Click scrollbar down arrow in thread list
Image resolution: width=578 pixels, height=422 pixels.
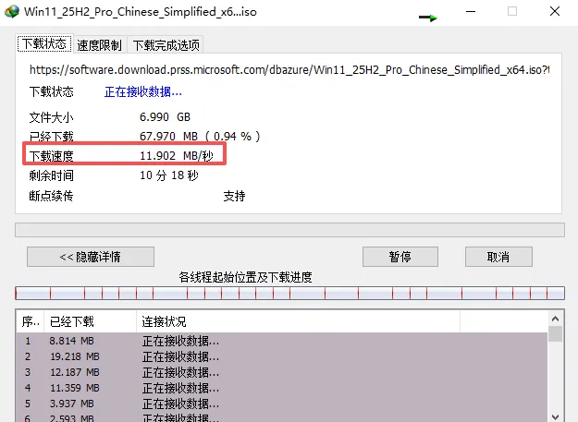click(x=556, y=416)
